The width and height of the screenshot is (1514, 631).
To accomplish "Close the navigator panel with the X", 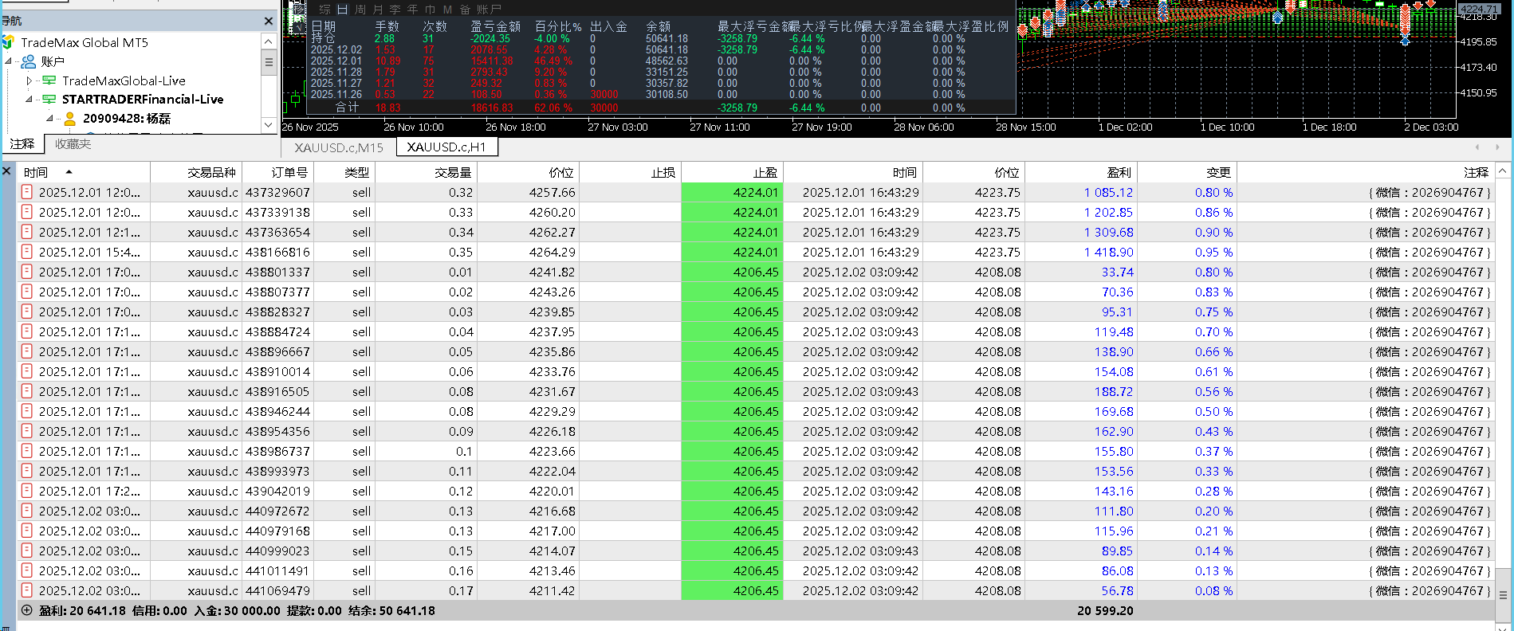I will [269, 21].
